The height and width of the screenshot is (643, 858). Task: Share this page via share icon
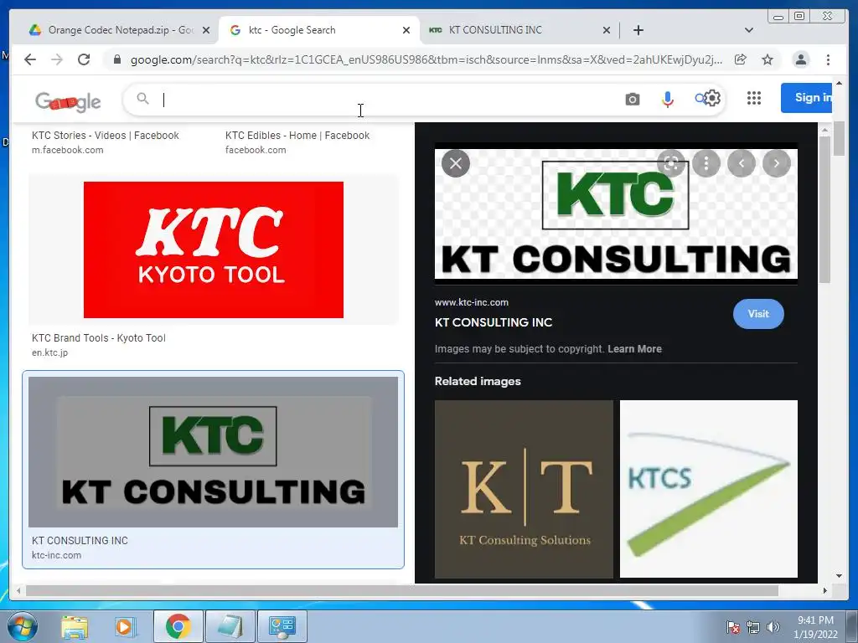(741, 59)
